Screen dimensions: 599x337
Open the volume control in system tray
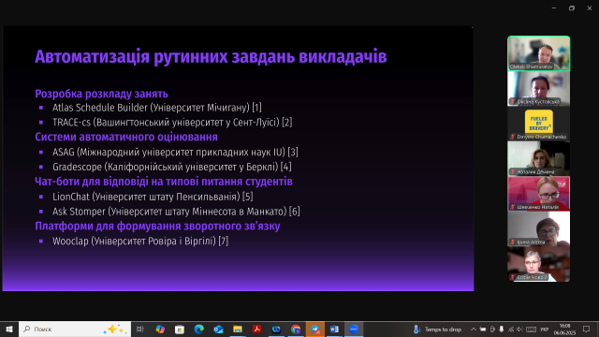click(x=519, y=329)
